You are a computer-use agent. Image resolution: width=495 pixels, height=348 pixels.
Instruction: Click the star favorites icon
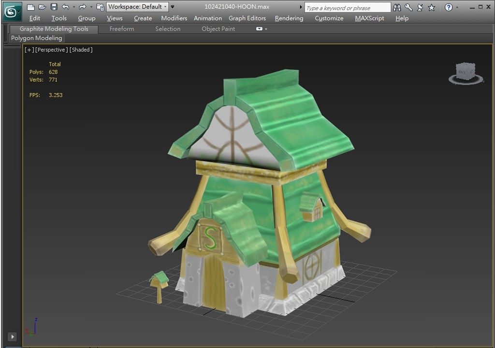[432, 7]
